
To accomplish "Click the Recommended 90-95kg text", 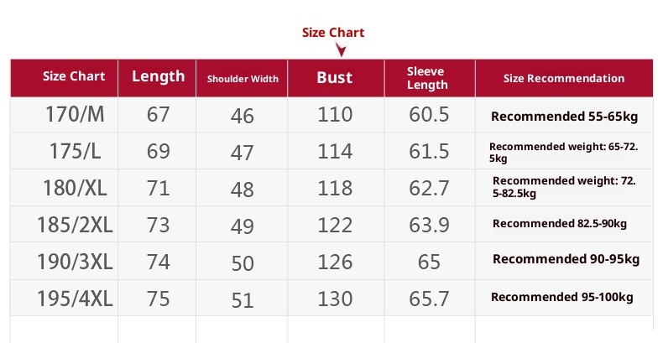I will tap(566, 259).
